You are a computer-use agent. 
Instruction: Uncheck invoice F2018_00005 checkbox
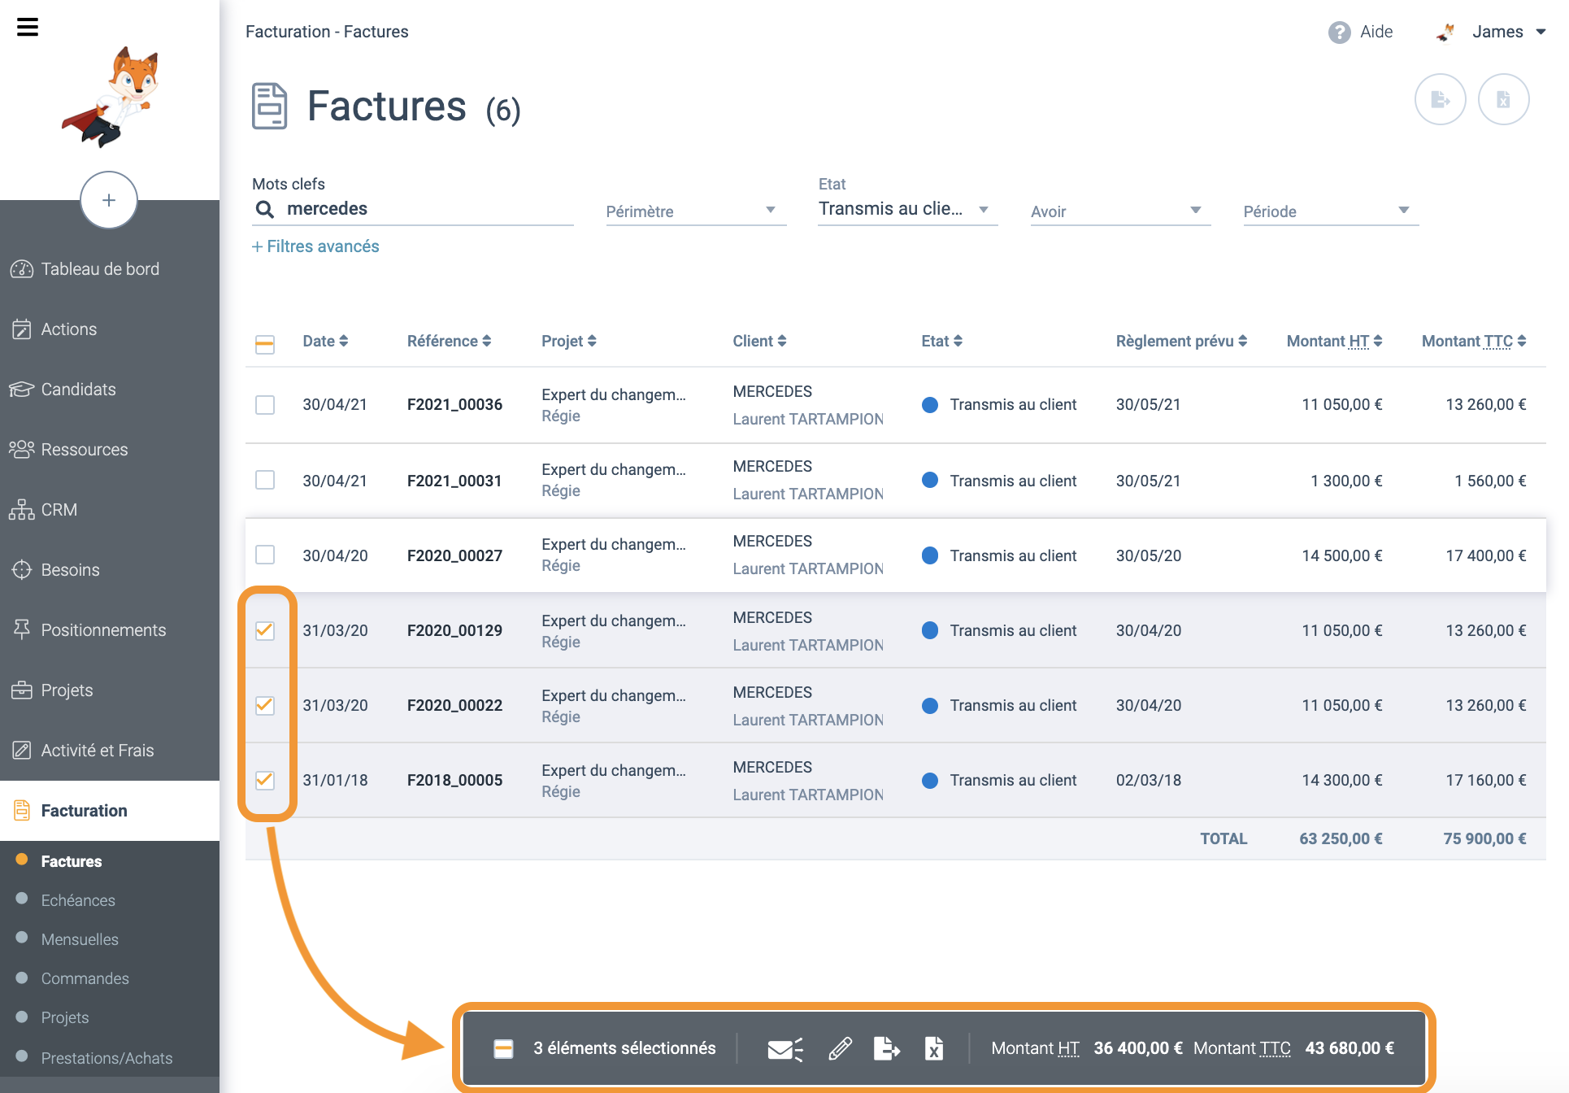click(264, 780)
